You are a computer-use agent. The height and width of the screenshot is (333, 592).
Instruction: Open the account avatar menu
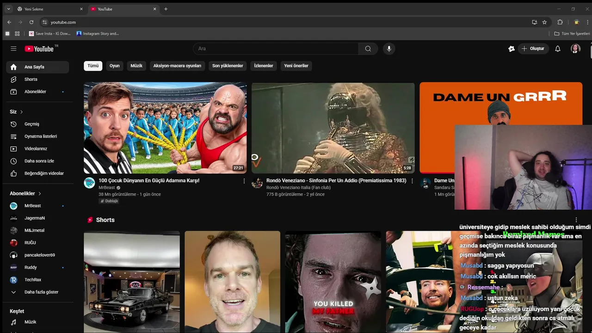pos(575,49)
